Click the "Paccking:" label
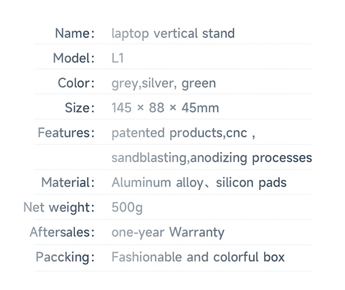 (65, 257)
